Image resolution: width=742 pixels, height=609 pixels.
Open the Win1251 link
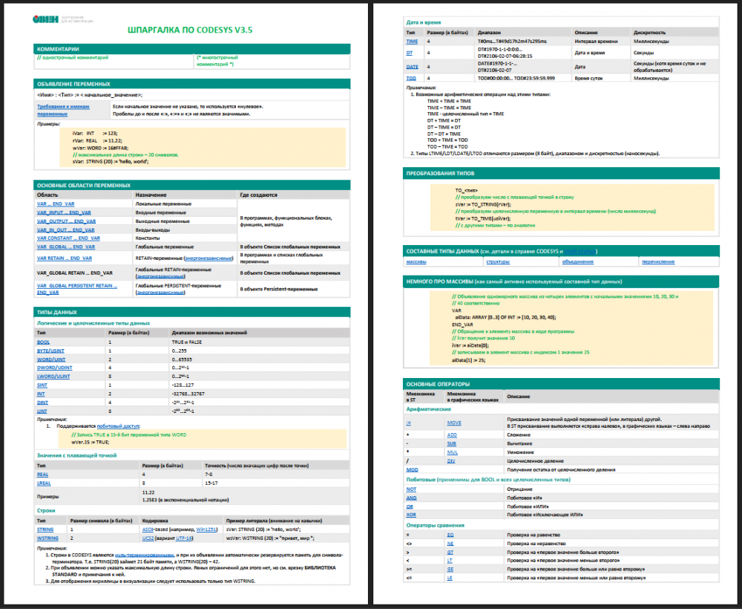click(206, 529)
